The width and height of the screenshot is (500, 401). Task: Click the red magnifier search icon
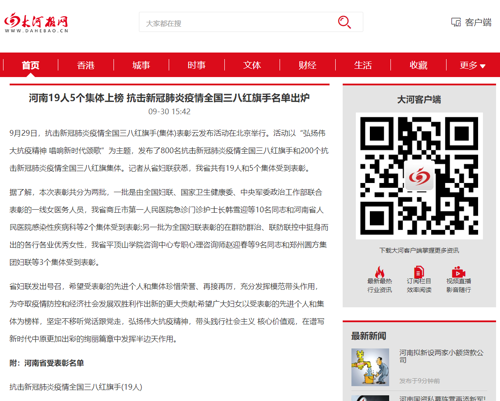344,22
